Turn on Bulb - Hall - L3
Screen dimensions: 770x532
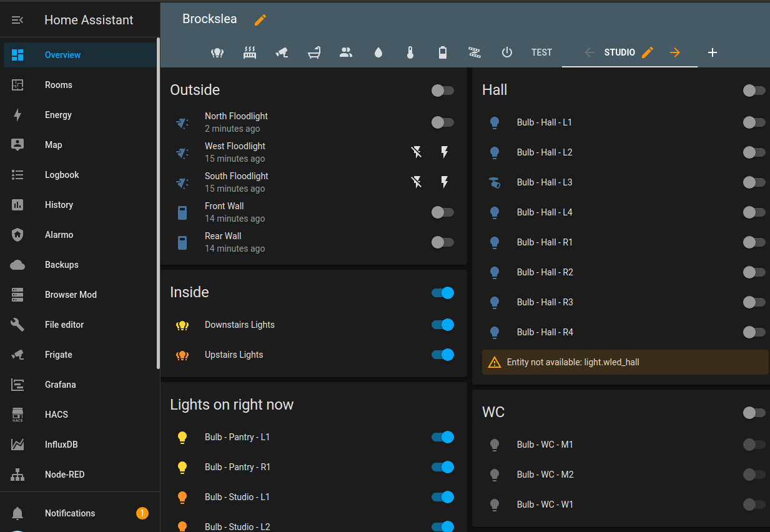[754, 182]
